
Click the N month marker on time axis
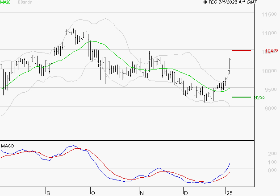click(142, 193)
